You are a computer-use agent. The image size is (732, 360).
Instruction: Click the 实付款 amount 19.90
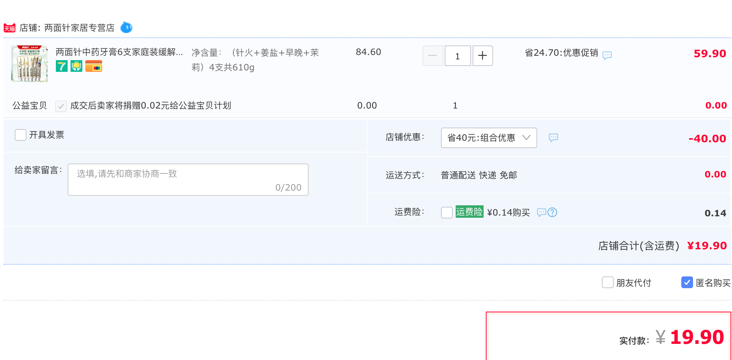point(697,337)
